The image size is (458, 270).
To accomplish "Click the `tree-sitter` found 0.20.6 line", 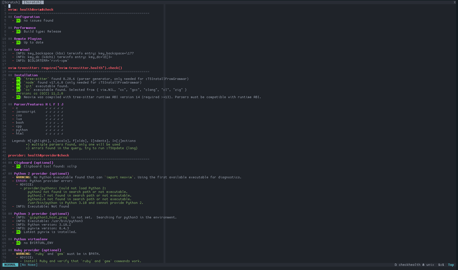I will 100,79.
